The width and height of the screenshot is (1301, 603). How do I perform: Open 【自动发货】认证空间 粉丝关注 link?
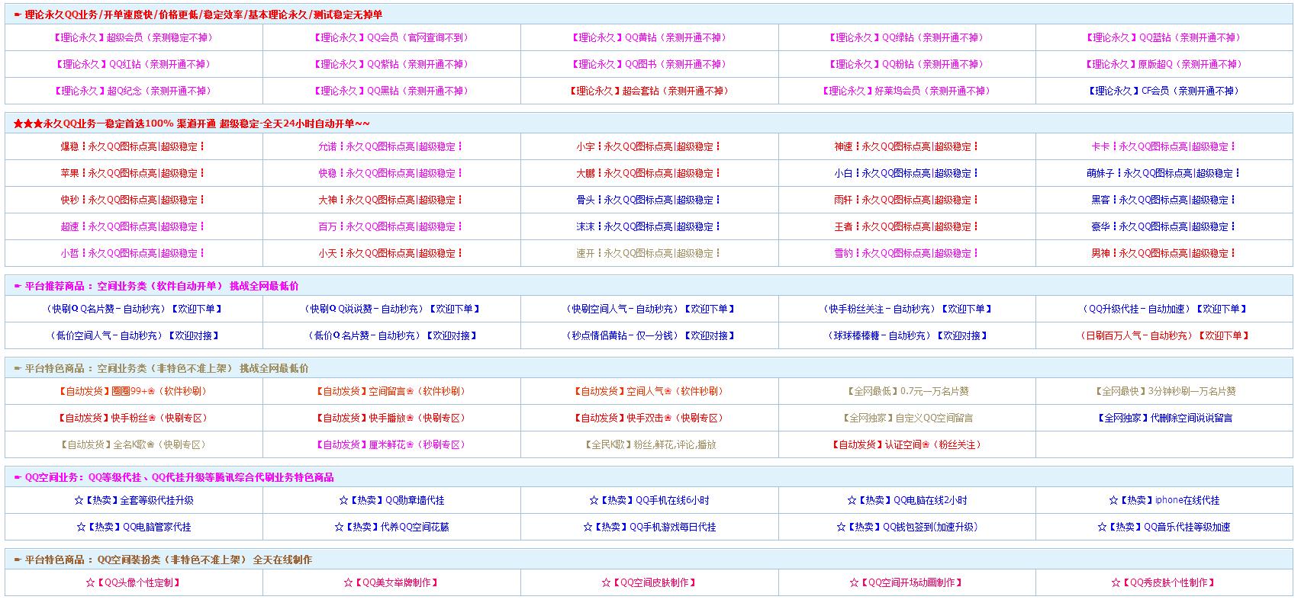click(907, 444)
